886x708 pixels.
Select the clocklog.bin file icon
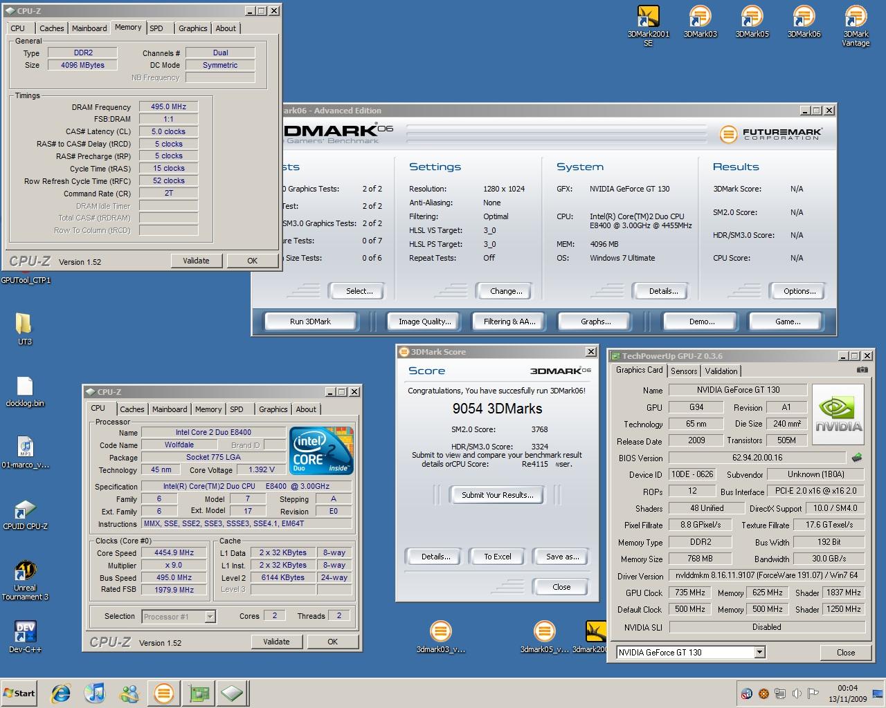24,392
